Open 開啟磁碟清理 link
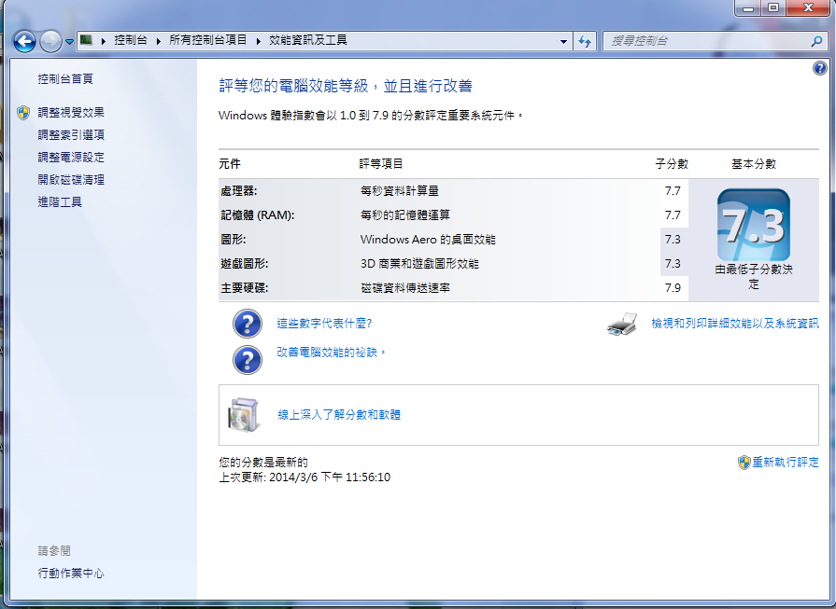The width and height of the screenshot is (836, 609). click(71, 179)
